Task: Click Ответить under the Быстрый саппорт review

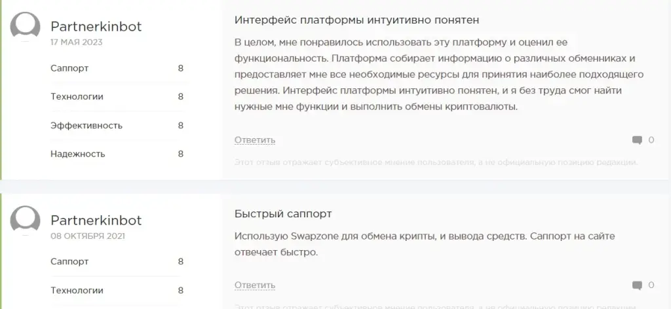Action: tap(255, 285)
